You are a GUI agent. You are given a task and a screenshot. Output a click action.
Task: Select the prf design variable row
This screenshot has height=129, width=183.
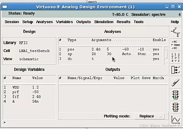[x=30, y=92]
